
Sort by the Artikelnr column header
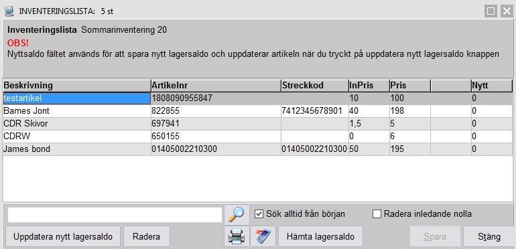(x=216, y=86)
